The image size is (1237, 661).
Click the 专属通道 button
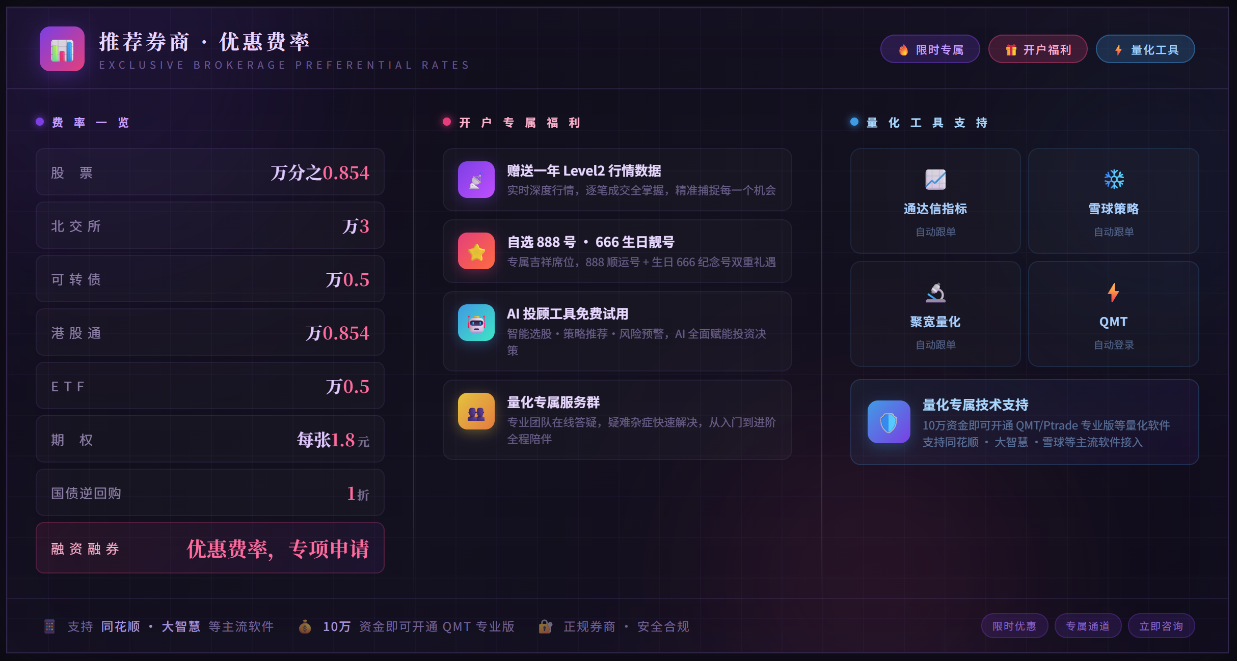1088,626
